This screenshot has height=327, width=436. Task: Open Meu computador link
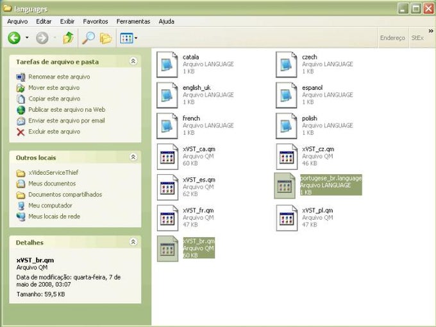(x=50, y=206)
